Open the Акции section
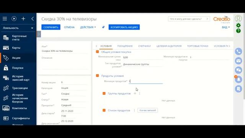Image resolution: width=245 pixels, height=138 pixels. (18, 58)
